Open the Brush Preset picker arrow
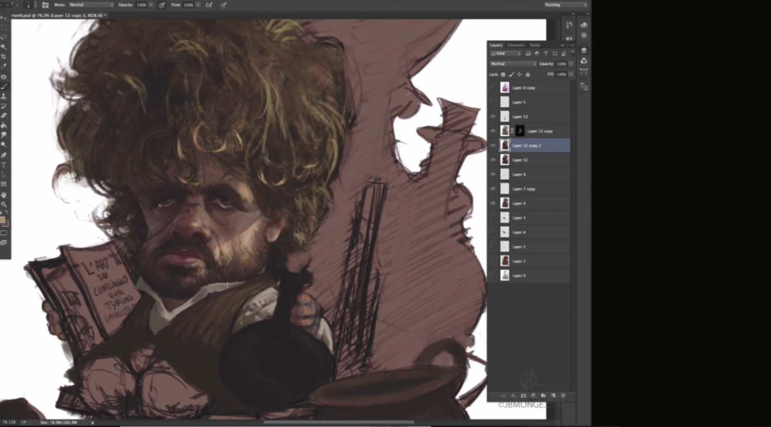 click(x=35, y=5)
